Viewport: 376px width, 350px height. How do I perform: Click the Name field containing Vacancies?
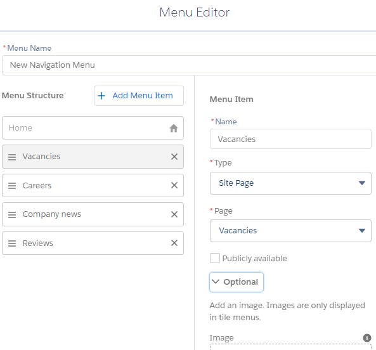pyautogui.click(x=290, y=139)
